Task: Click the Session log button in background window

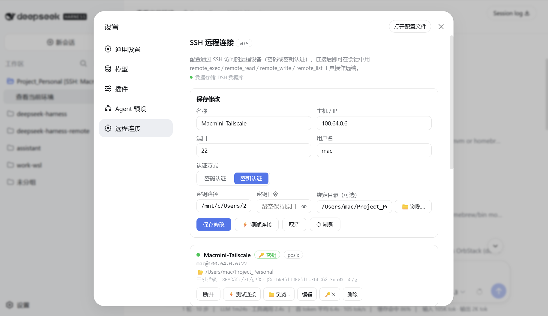Action: pyautogui.click(x=511, y=13)
